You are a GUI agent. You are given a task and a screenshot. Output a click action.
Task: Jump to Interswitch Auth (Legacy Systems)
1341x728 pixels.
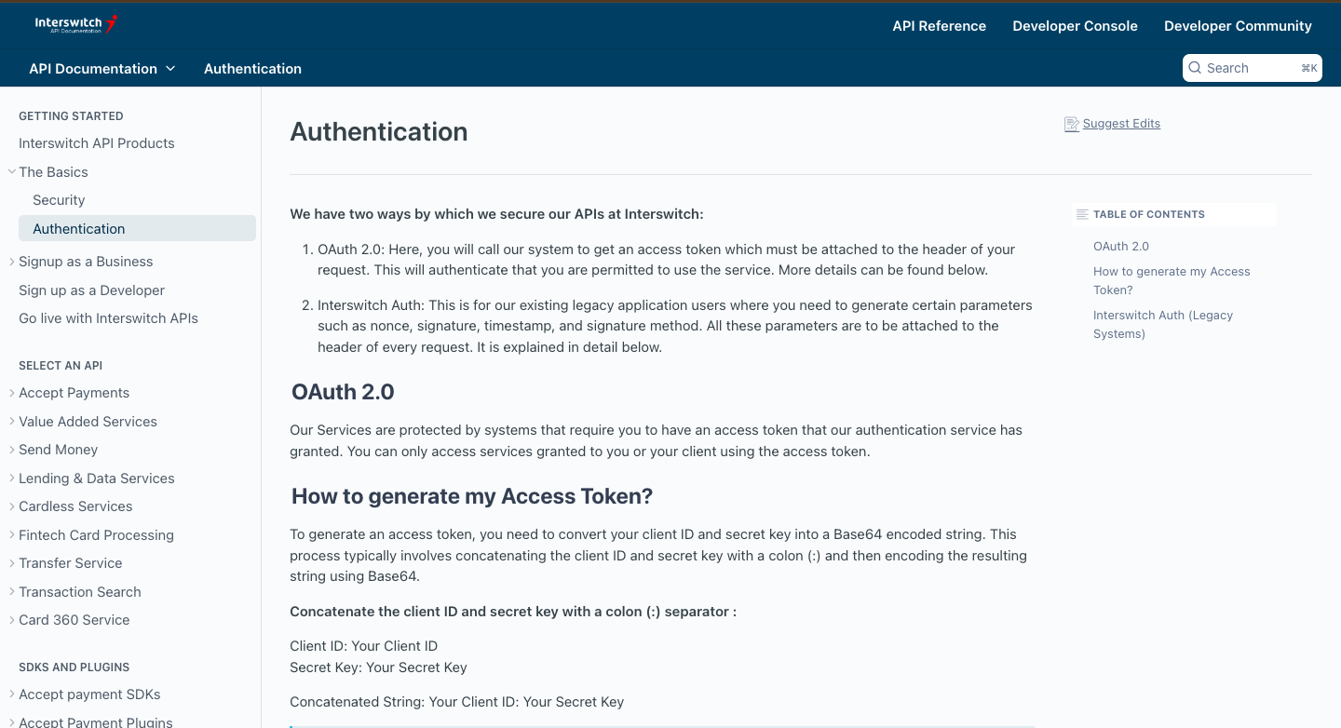point(1163,324)
